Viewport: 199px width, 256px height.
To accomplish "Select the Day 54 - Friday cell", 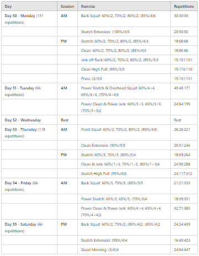I will click(x=29, y=186).
